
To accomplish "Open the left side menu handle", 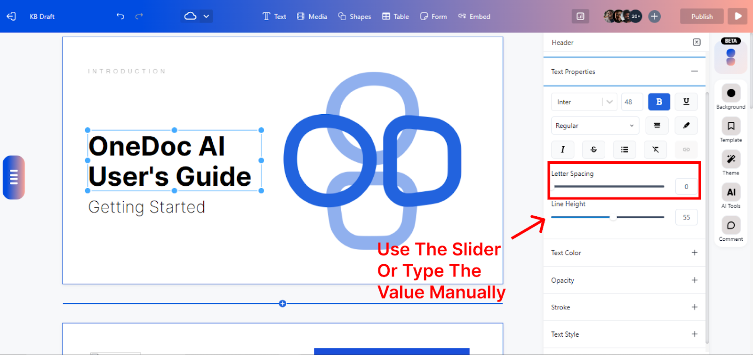I will click(14, 177).
